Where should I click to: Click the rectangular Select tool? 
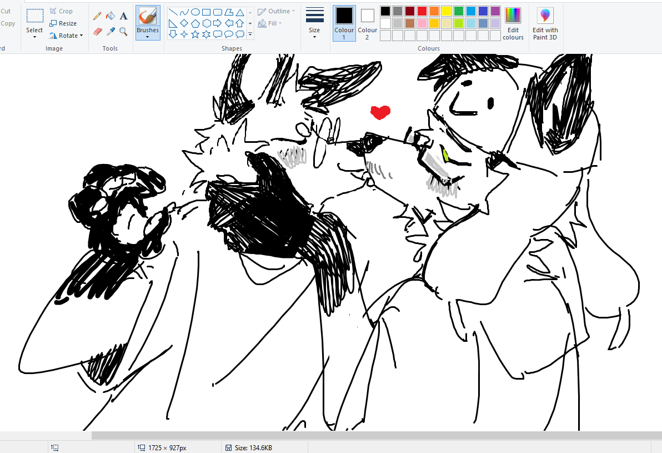click(34, 16)
